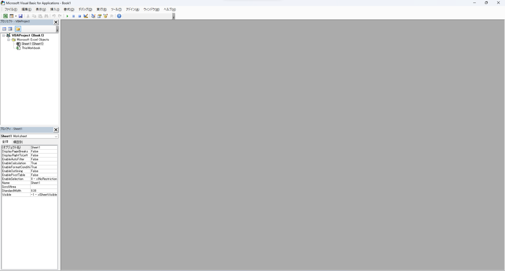Toggle folder view in Project Explorer
Image resolution: width=505 pixels, height=271 pixels.
(17, 29)
